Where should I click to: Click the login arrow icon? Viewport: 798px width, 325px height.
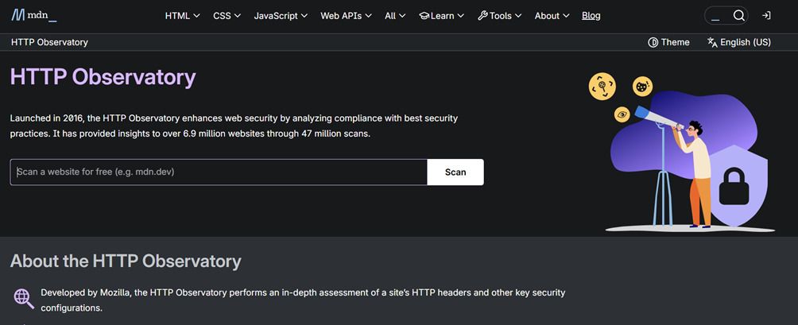click(766, 15)
